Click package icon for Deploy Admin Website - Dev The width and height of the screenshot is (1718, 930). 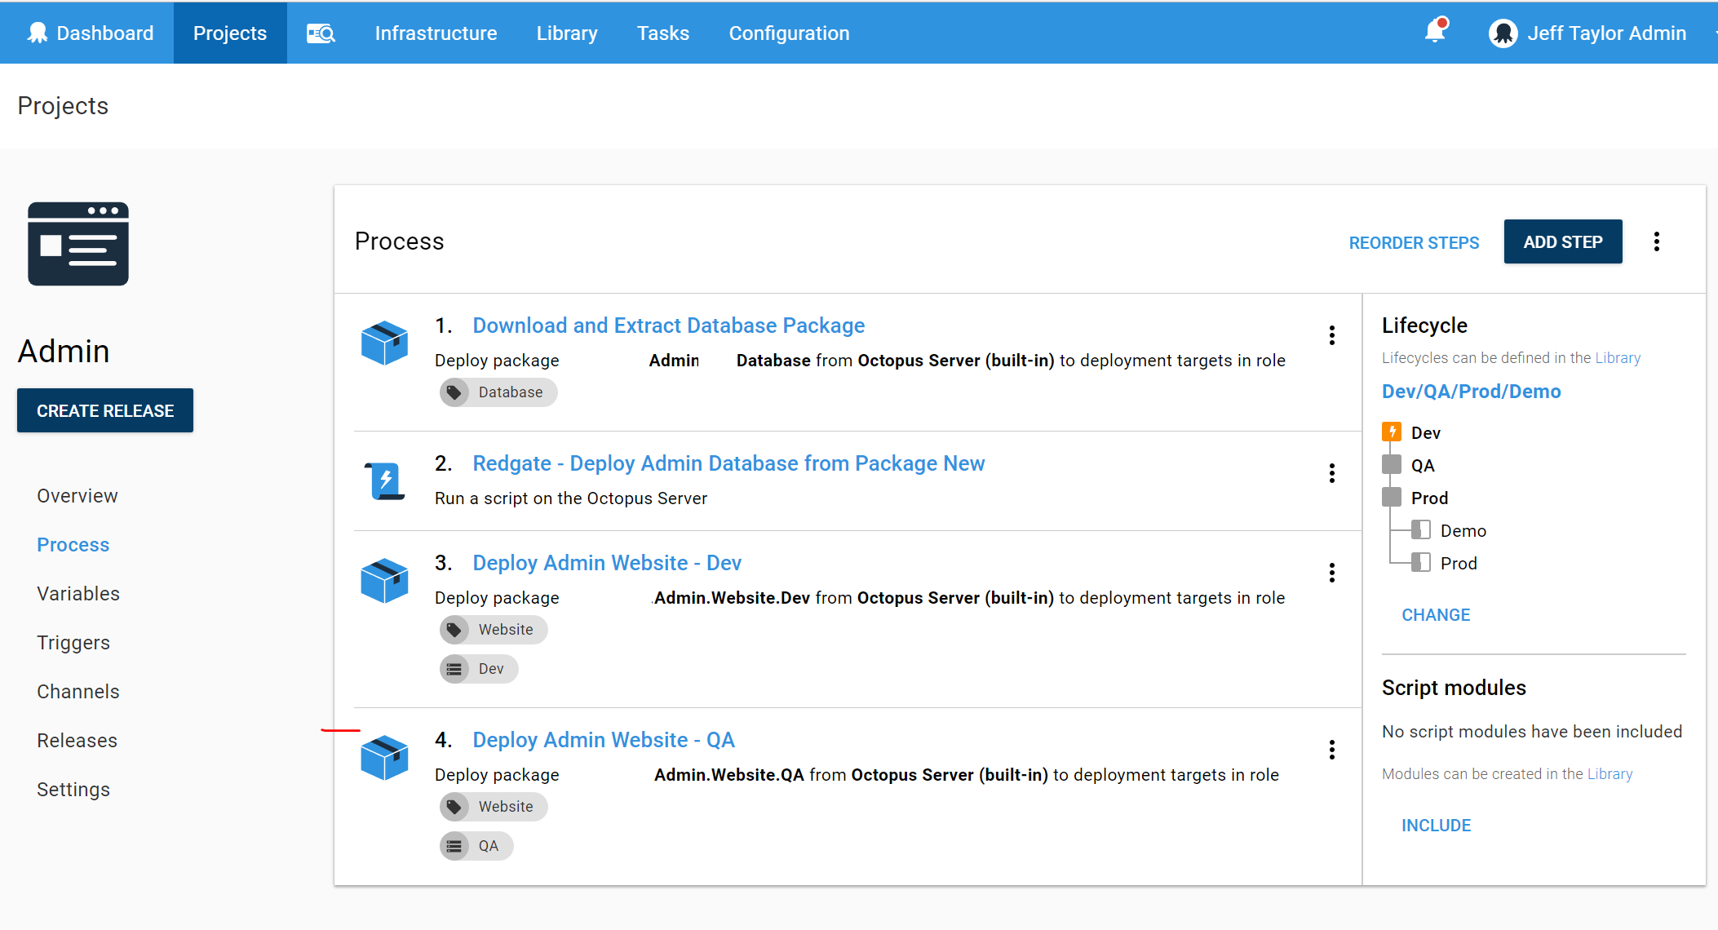pos(384,580)
